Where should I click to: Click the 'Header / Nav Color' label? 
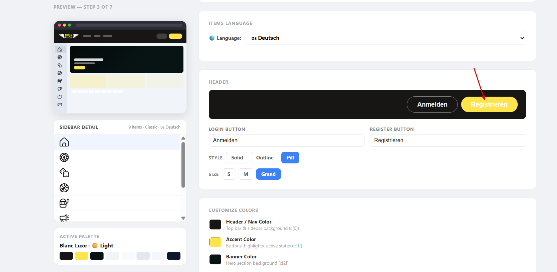249,222
